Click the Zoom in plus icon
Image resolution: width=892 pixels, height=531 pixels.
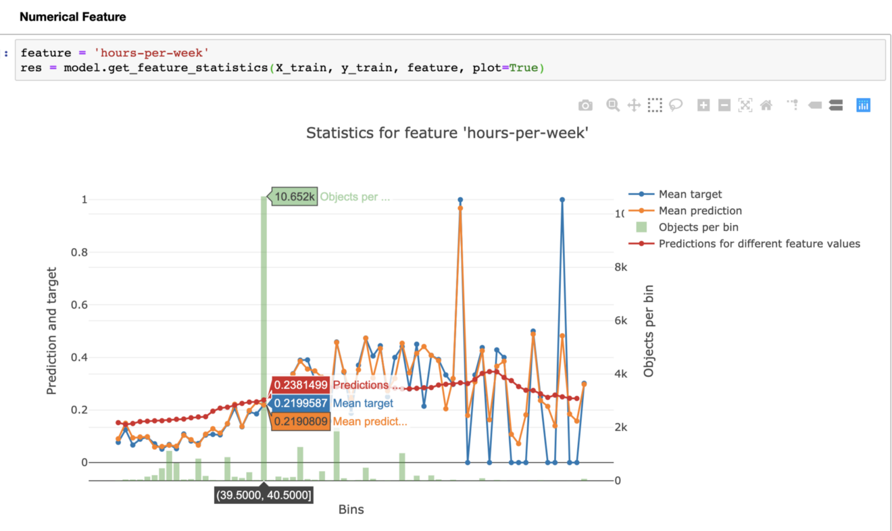[x=703, y=105]
